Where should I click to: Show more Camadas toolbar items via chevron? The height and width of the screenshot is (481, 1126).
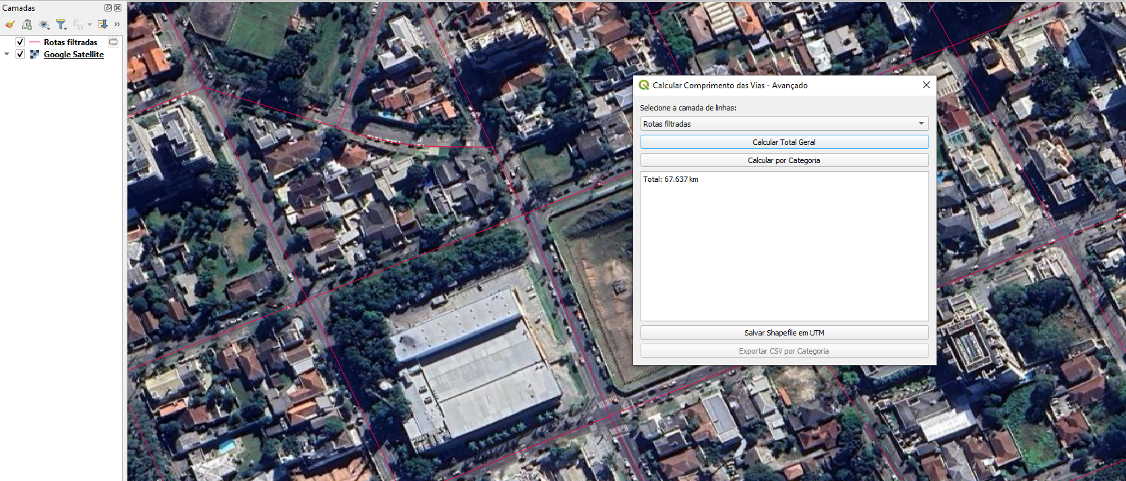[117, 24]
